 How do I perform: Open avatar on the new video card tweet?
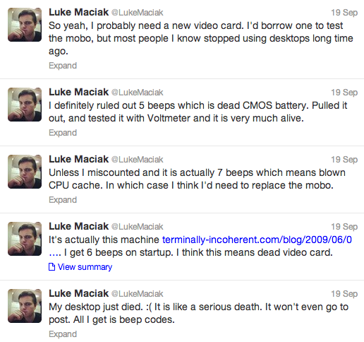tap(25, 25)
